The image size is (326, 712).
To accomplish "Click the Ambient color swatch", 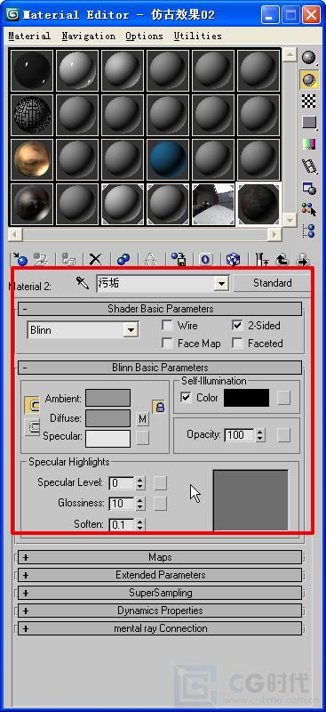I will click(x=107, y=398).
